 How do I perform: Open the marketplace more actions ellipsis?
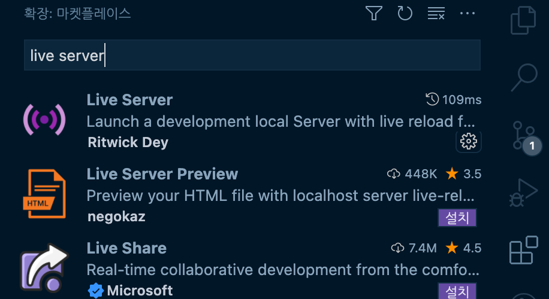(467, 14)
